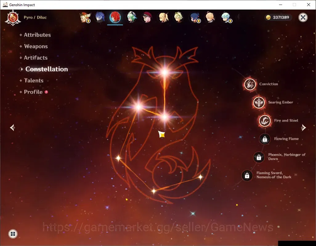Click the "Conviction" label text
Screen dimensions: 316x246
click(269, 84)
